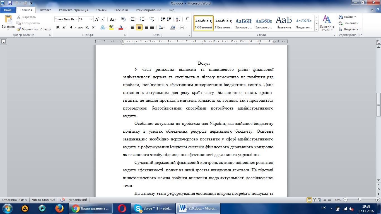
Task: Open the line spacing dropdown
Action: coord(162,27)
